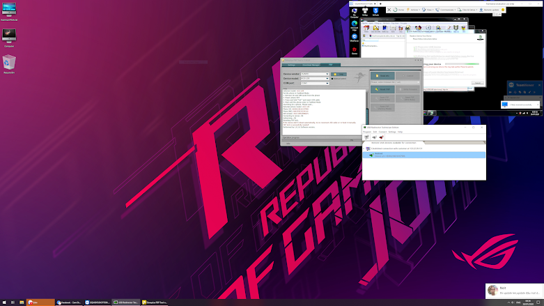Click the connect device toolbar icon
Viewport: 544px width, 306px height.
tap(374, 137)
